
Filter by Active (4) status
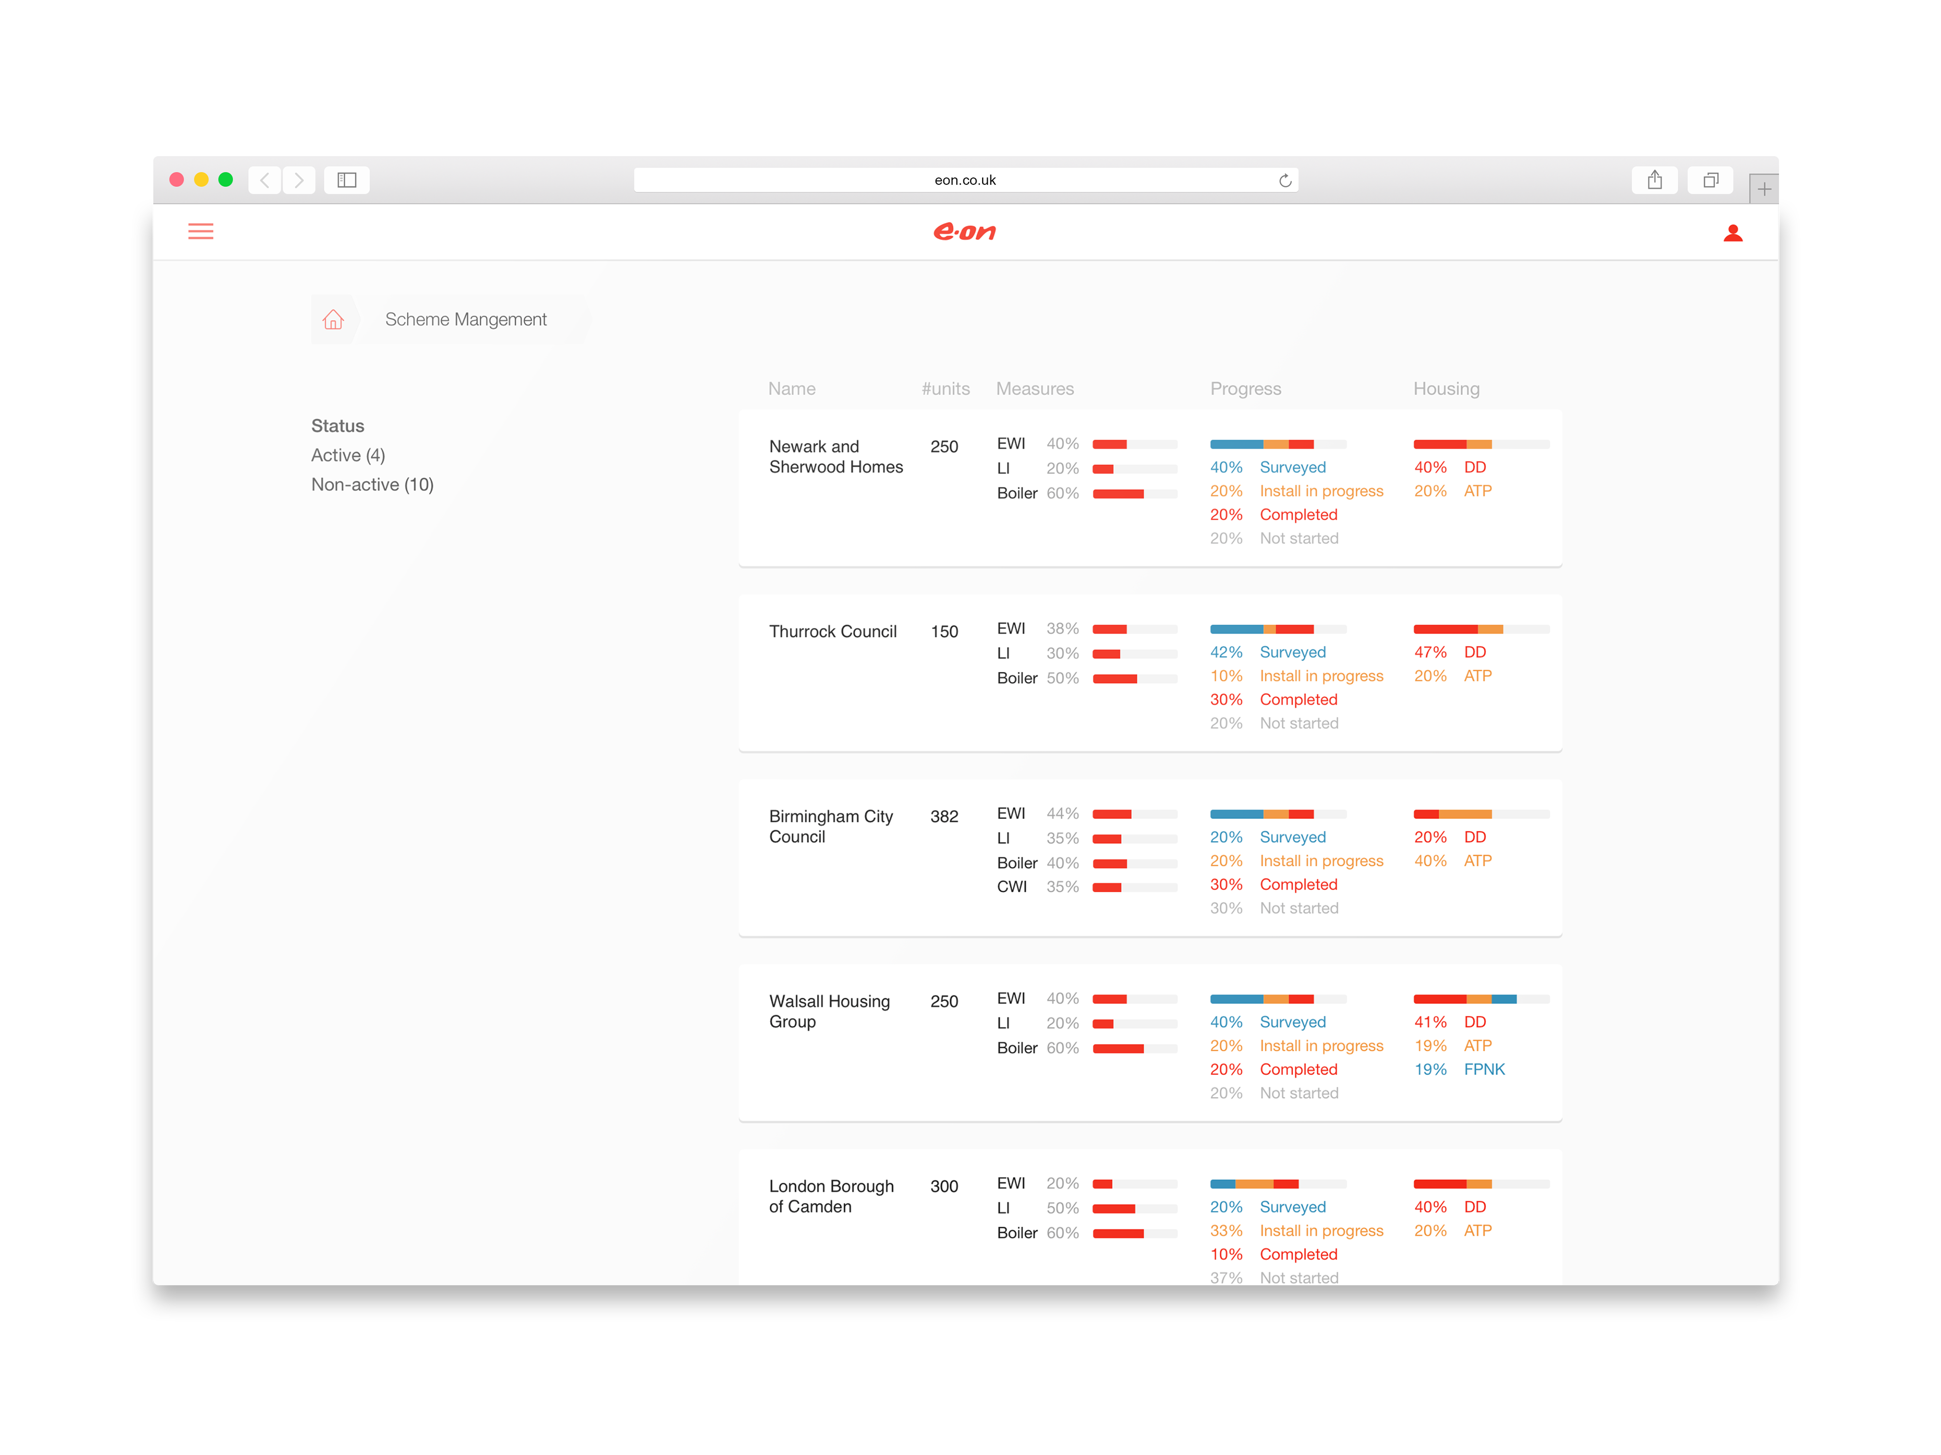click(347, 455)
